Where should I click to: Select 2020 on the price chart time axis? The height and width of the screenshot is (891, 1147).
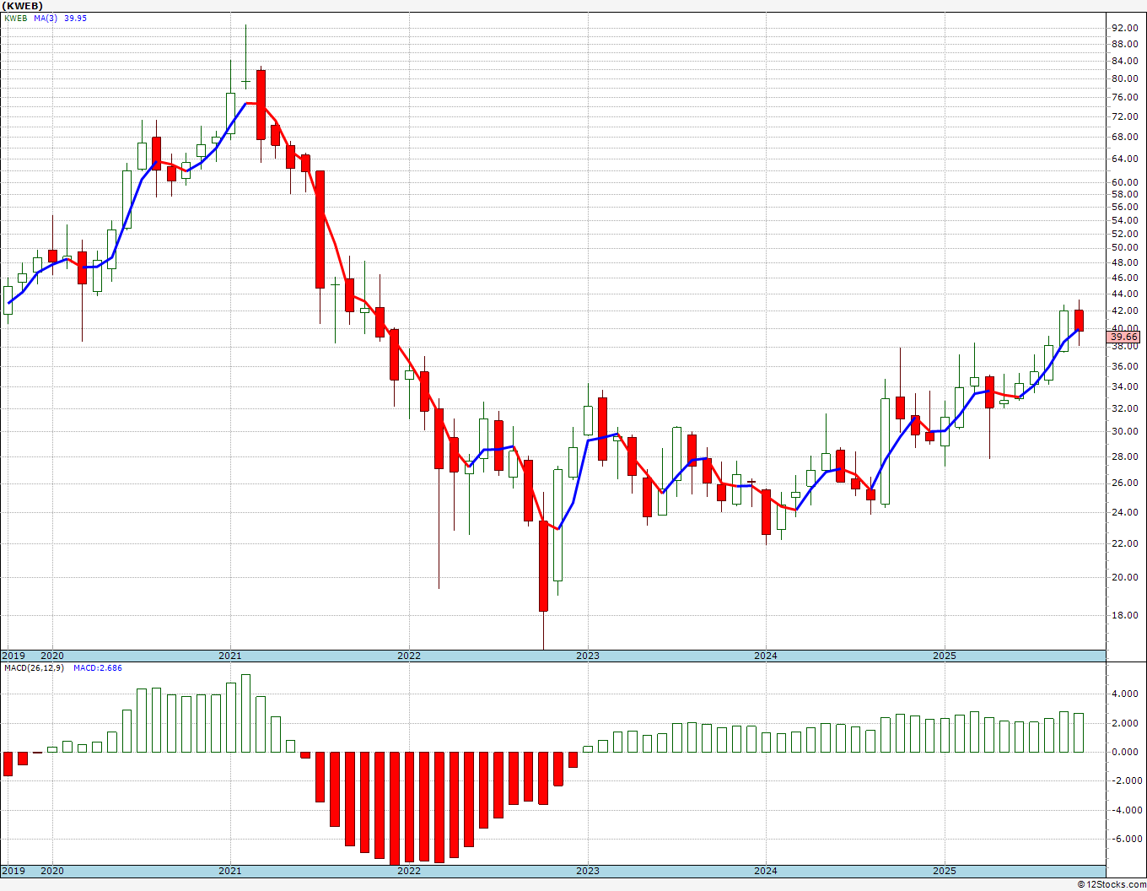[x=52, y=656]
